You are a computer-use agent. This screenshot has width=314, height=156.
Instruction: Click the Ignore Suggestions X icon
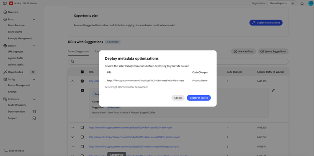click(x=262, y=51)
